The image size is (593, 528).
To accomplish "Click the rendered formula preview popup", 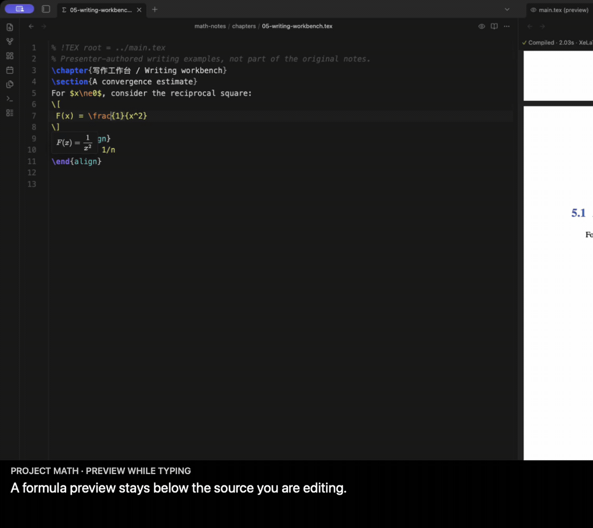I will tap(75, 143).
